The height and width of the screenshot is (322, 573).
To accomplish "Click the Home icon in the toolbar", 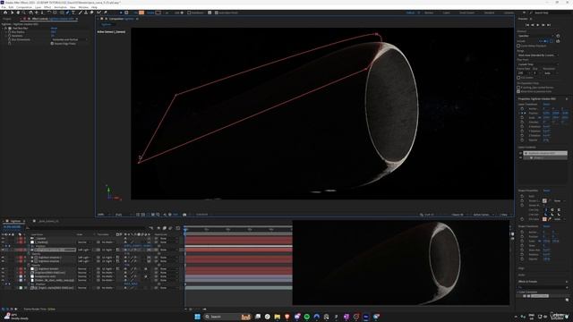I will click(5, 13).
